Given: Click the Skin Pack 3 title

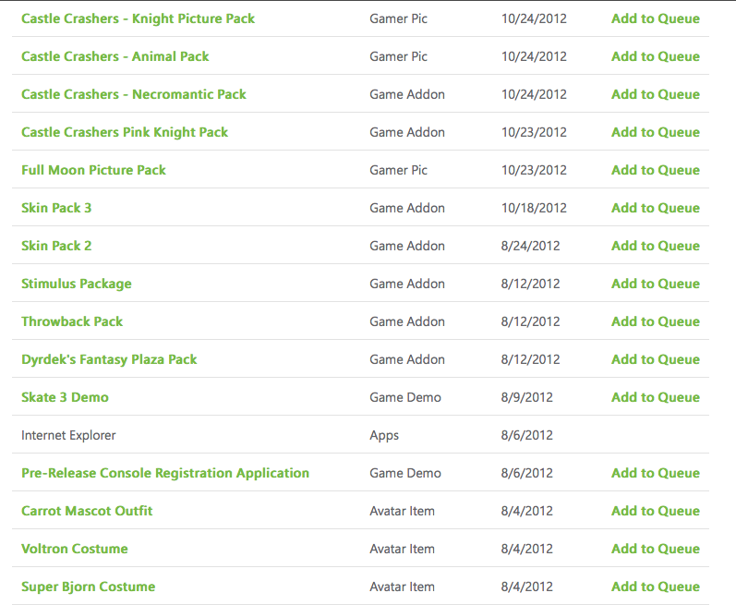Looking at the screenshot, I should pos(56,208).
